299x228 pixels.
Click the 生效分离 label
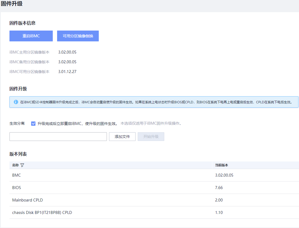[17, 124]
